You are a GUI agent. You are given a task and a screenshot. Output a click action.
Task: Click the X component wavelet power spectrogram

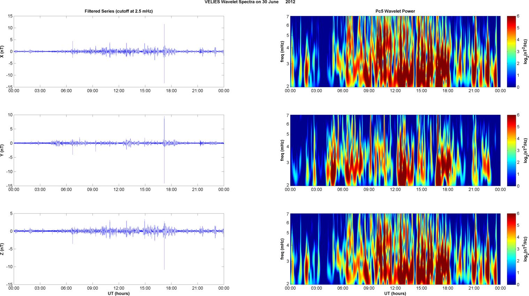click(395, 51)
